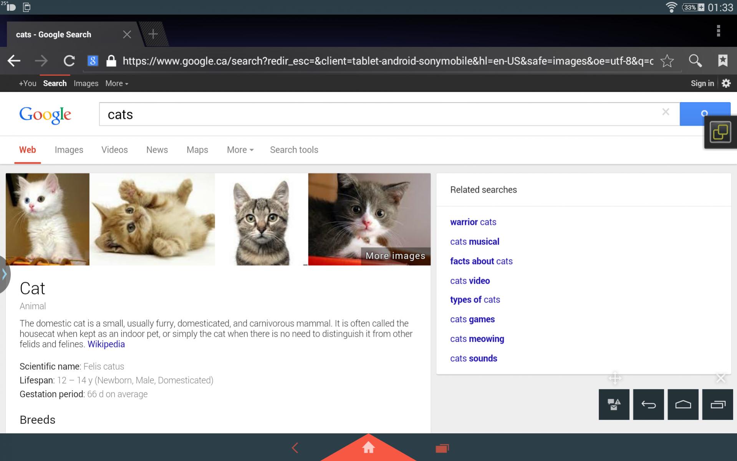Tap the small apps multi-window icon
The width and height of the screenshot is (737, 461).
pyautogui.click(x=720, y=132)
